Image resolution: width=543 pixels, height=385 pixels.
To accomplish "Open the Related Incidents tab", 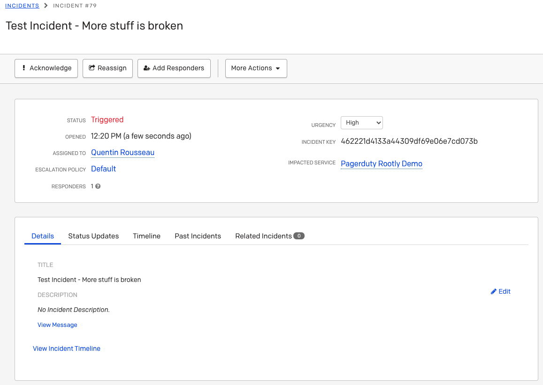I will 263,236.
